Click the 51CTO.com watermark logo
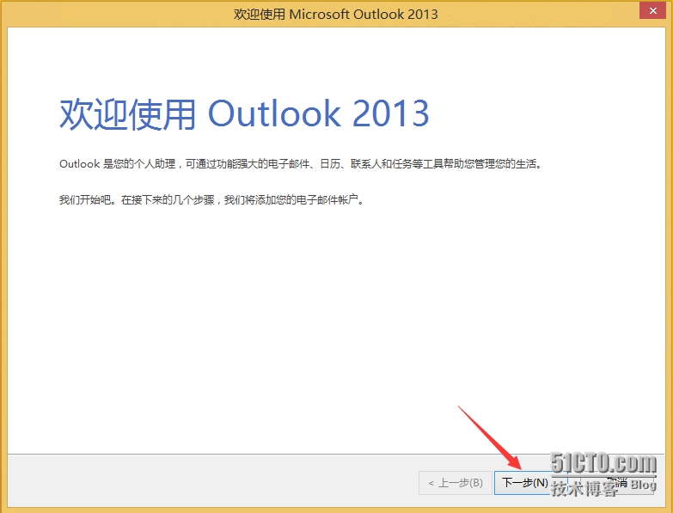Image resolution: width=673 pixels, height=513 pixels. point(604,465)
